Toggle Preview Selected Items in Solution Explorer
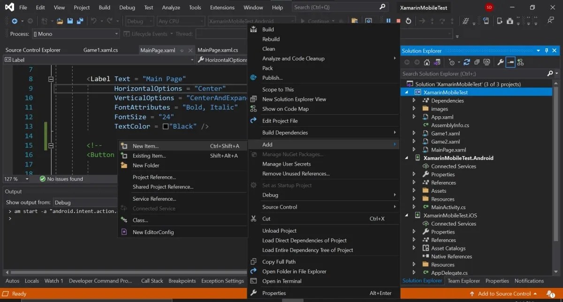 pos(510,62)
